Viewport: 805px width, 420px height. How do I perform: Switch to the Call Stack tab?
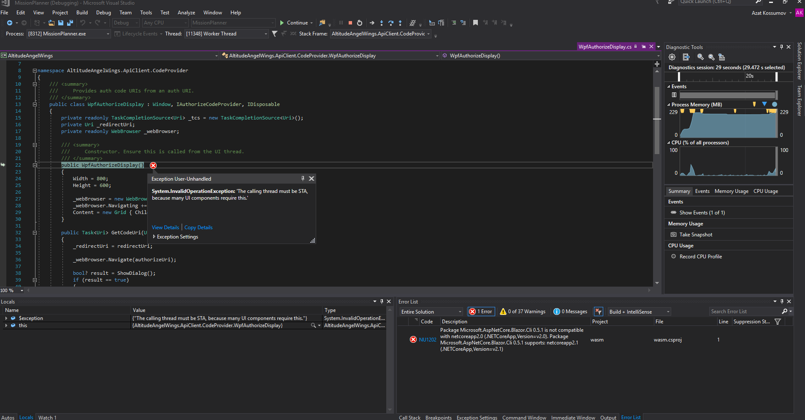(x=409, y=417)
